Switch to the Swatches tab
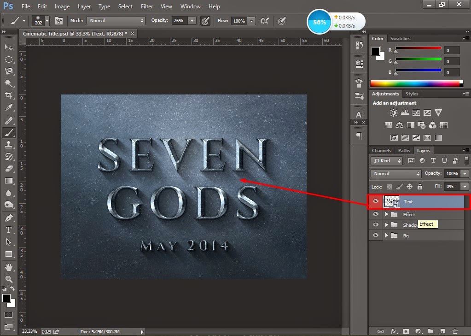The image size is (471, 336). (400, 38)
